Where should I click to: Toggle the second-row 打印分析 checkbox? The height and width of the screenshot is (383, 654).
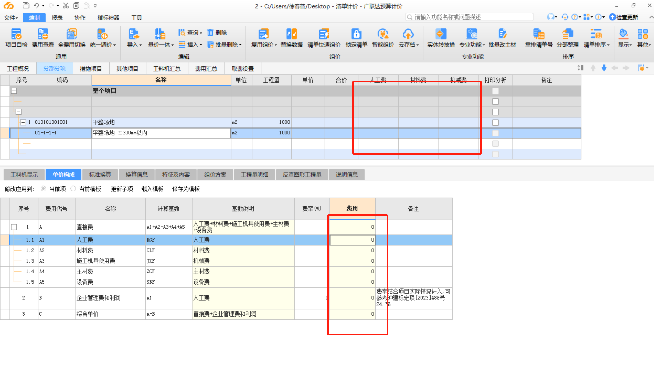point(496,102)
